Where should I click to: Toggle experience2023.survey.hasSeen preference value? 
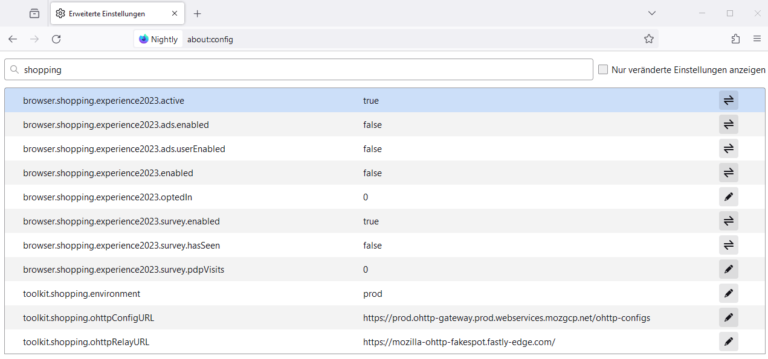pyautogui.click(x=728, y=245)
